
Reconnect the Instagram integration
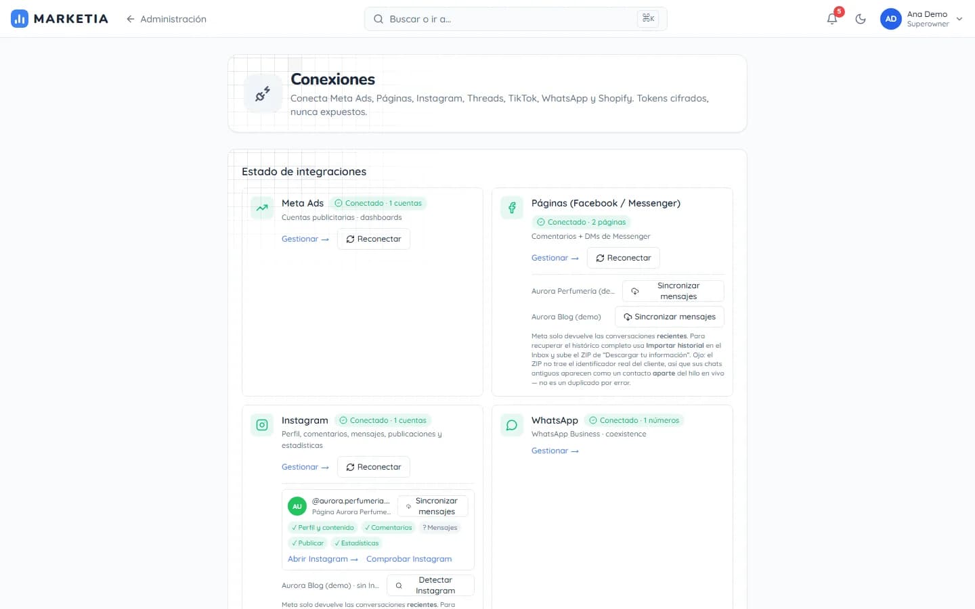pos(374,467)
